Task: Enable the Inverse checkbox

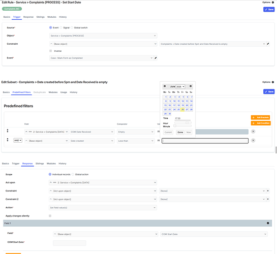Action: (x=51, y=51)
